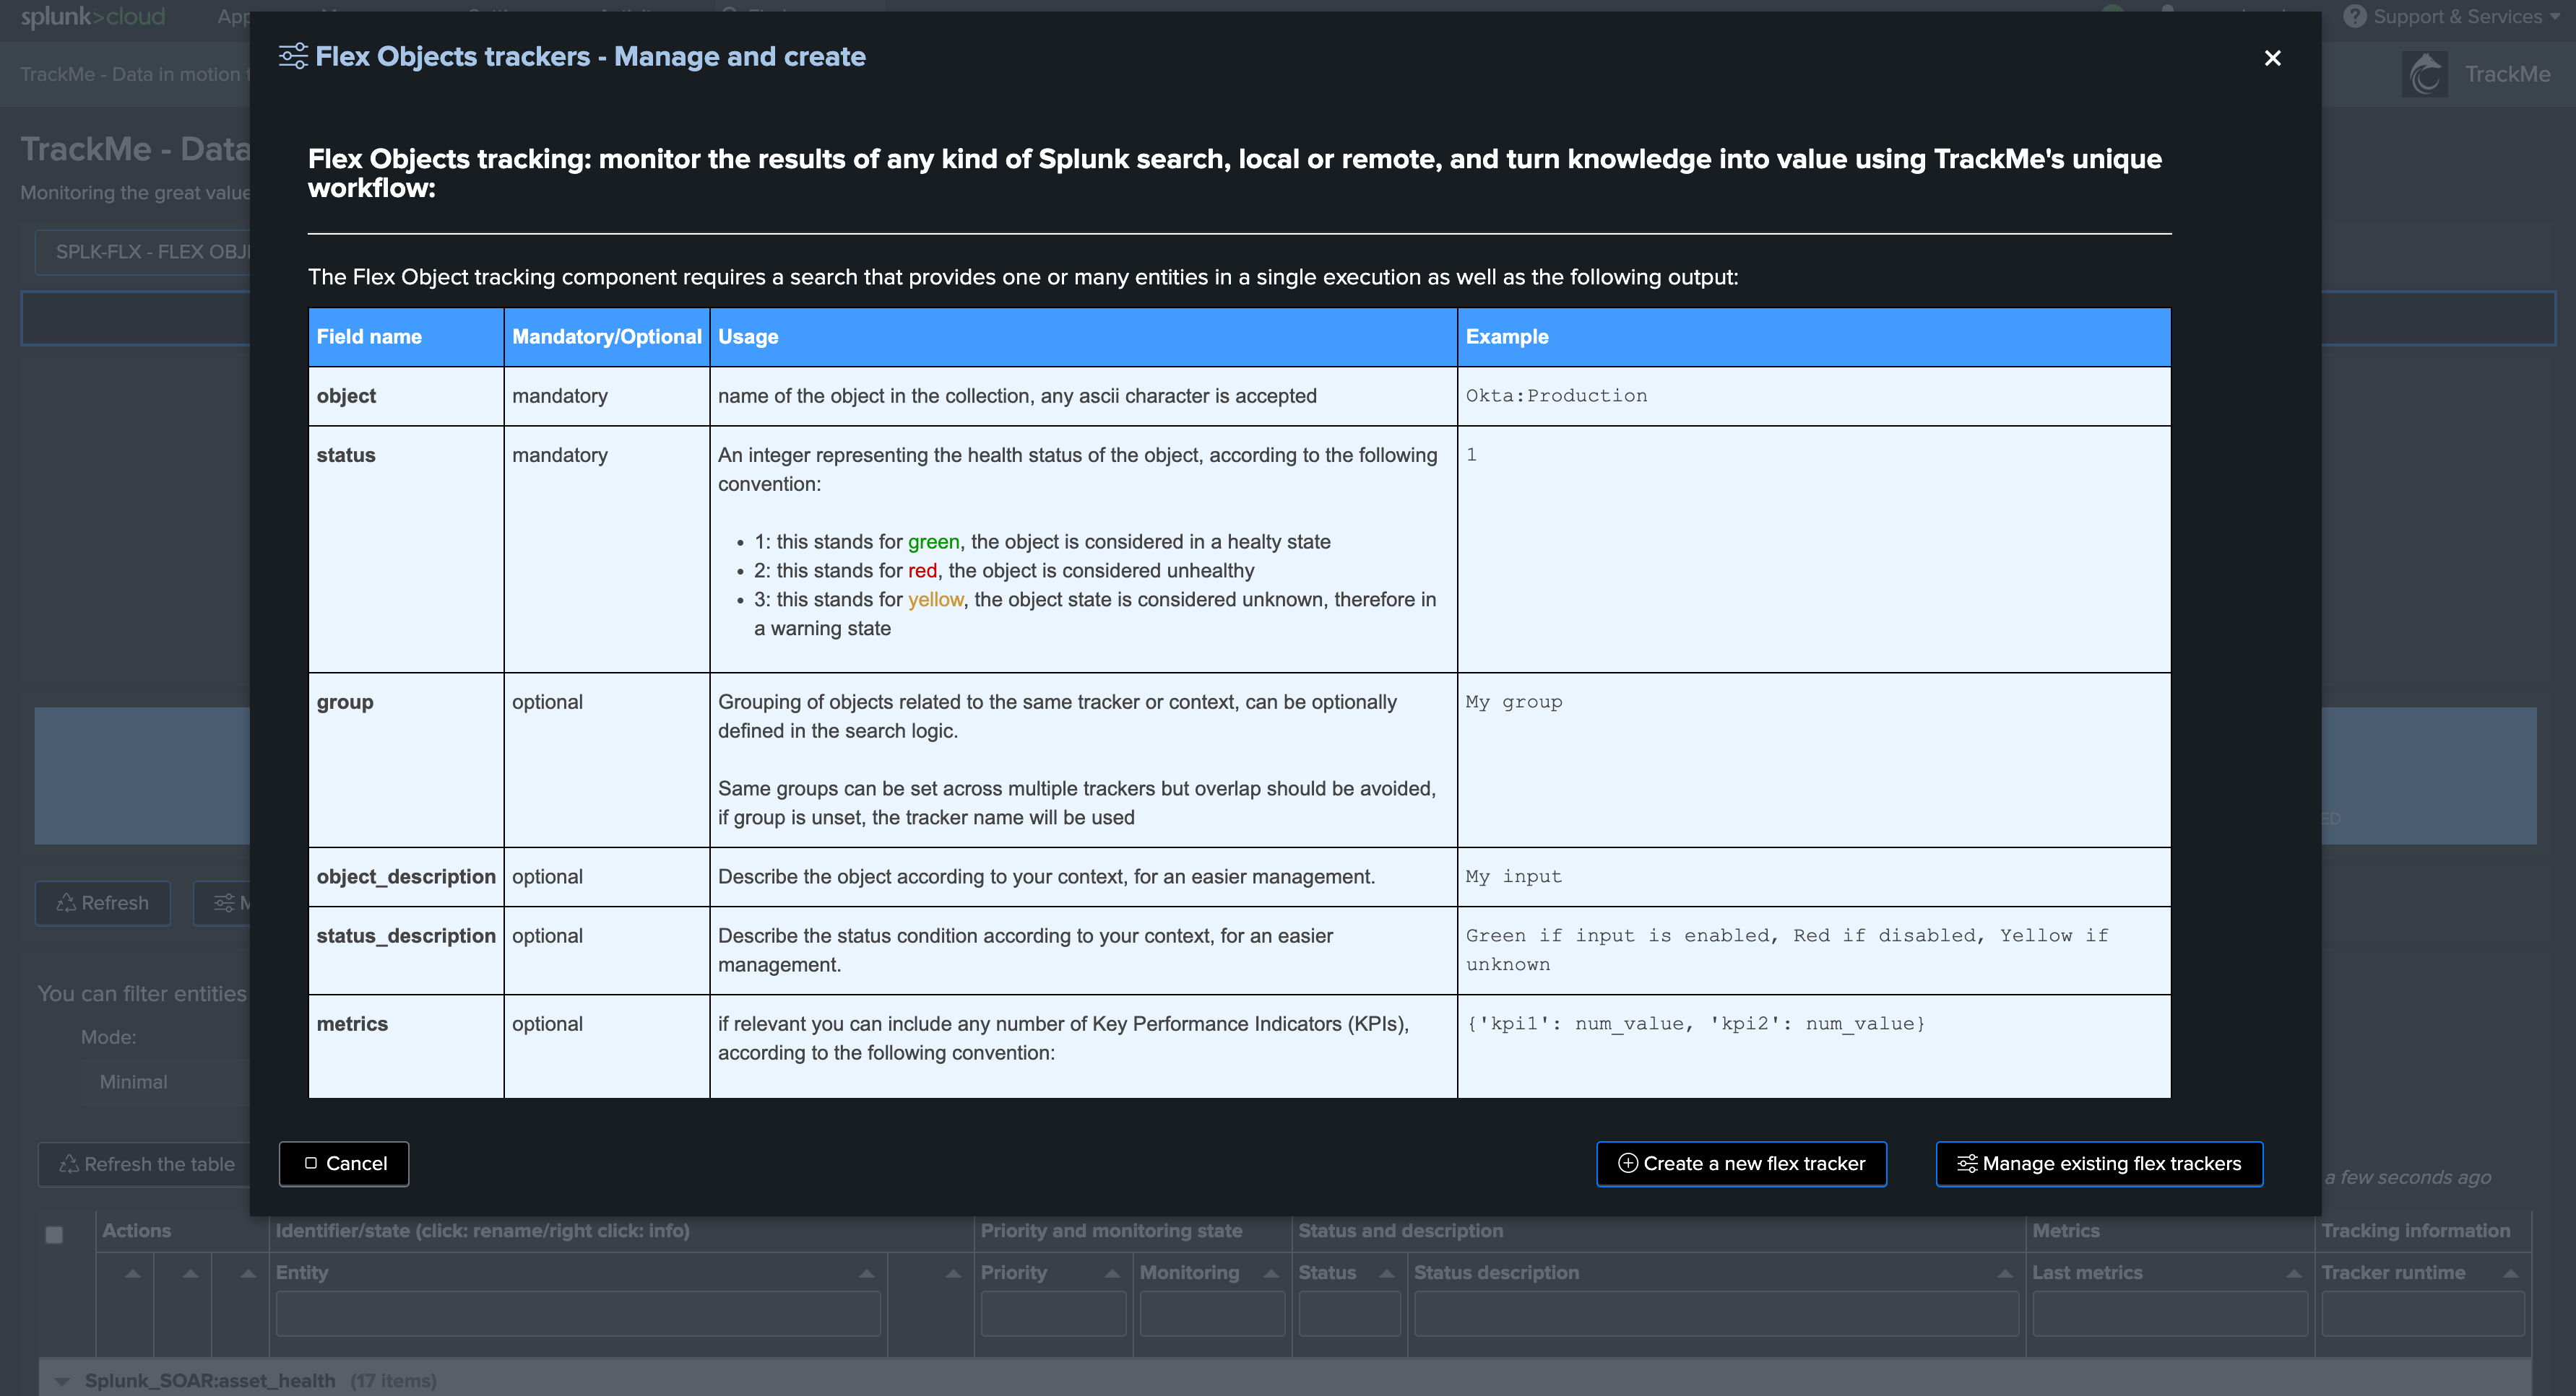The width and height of the screenshot is (2576, 1396).
Task: Sort by Status description column arrow
Action: coord(2004,1273)
